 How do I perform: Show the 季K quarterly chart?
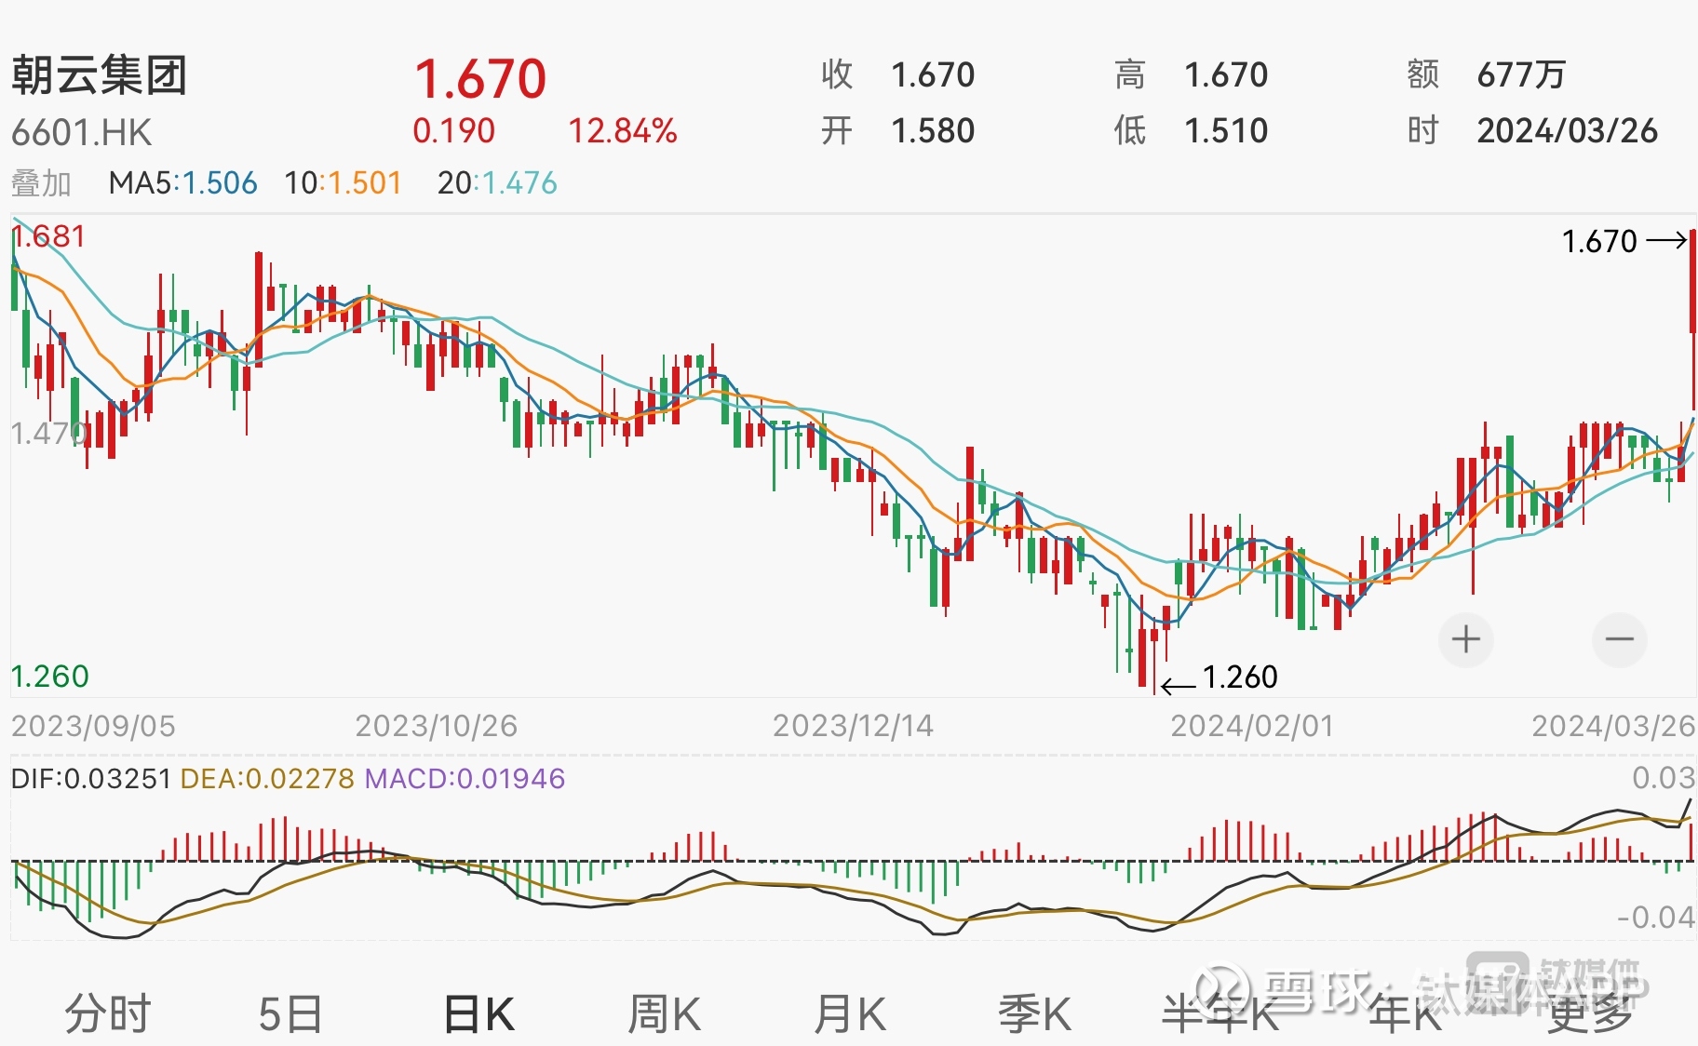coord(1034,1012)
